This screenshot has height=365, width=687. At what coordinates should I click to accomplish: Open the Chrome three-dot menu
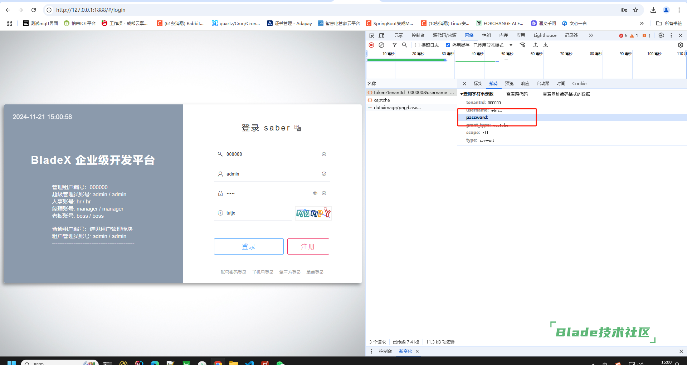pos(679,10)
